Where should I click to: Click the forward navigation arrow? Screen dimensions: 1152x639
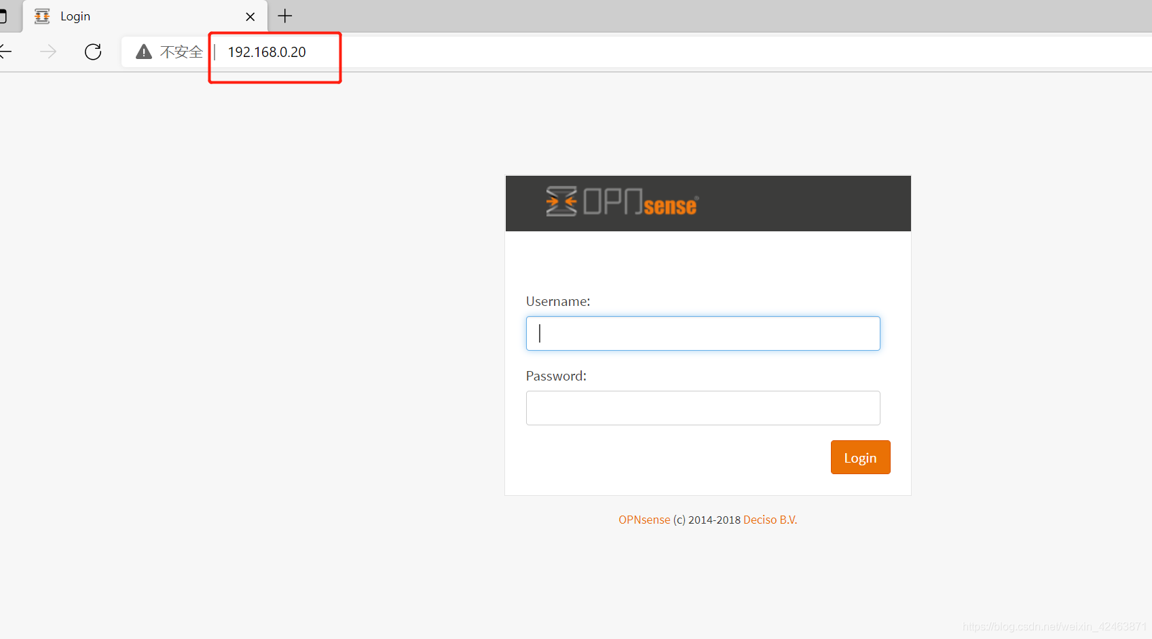click(x=48, y=52)
